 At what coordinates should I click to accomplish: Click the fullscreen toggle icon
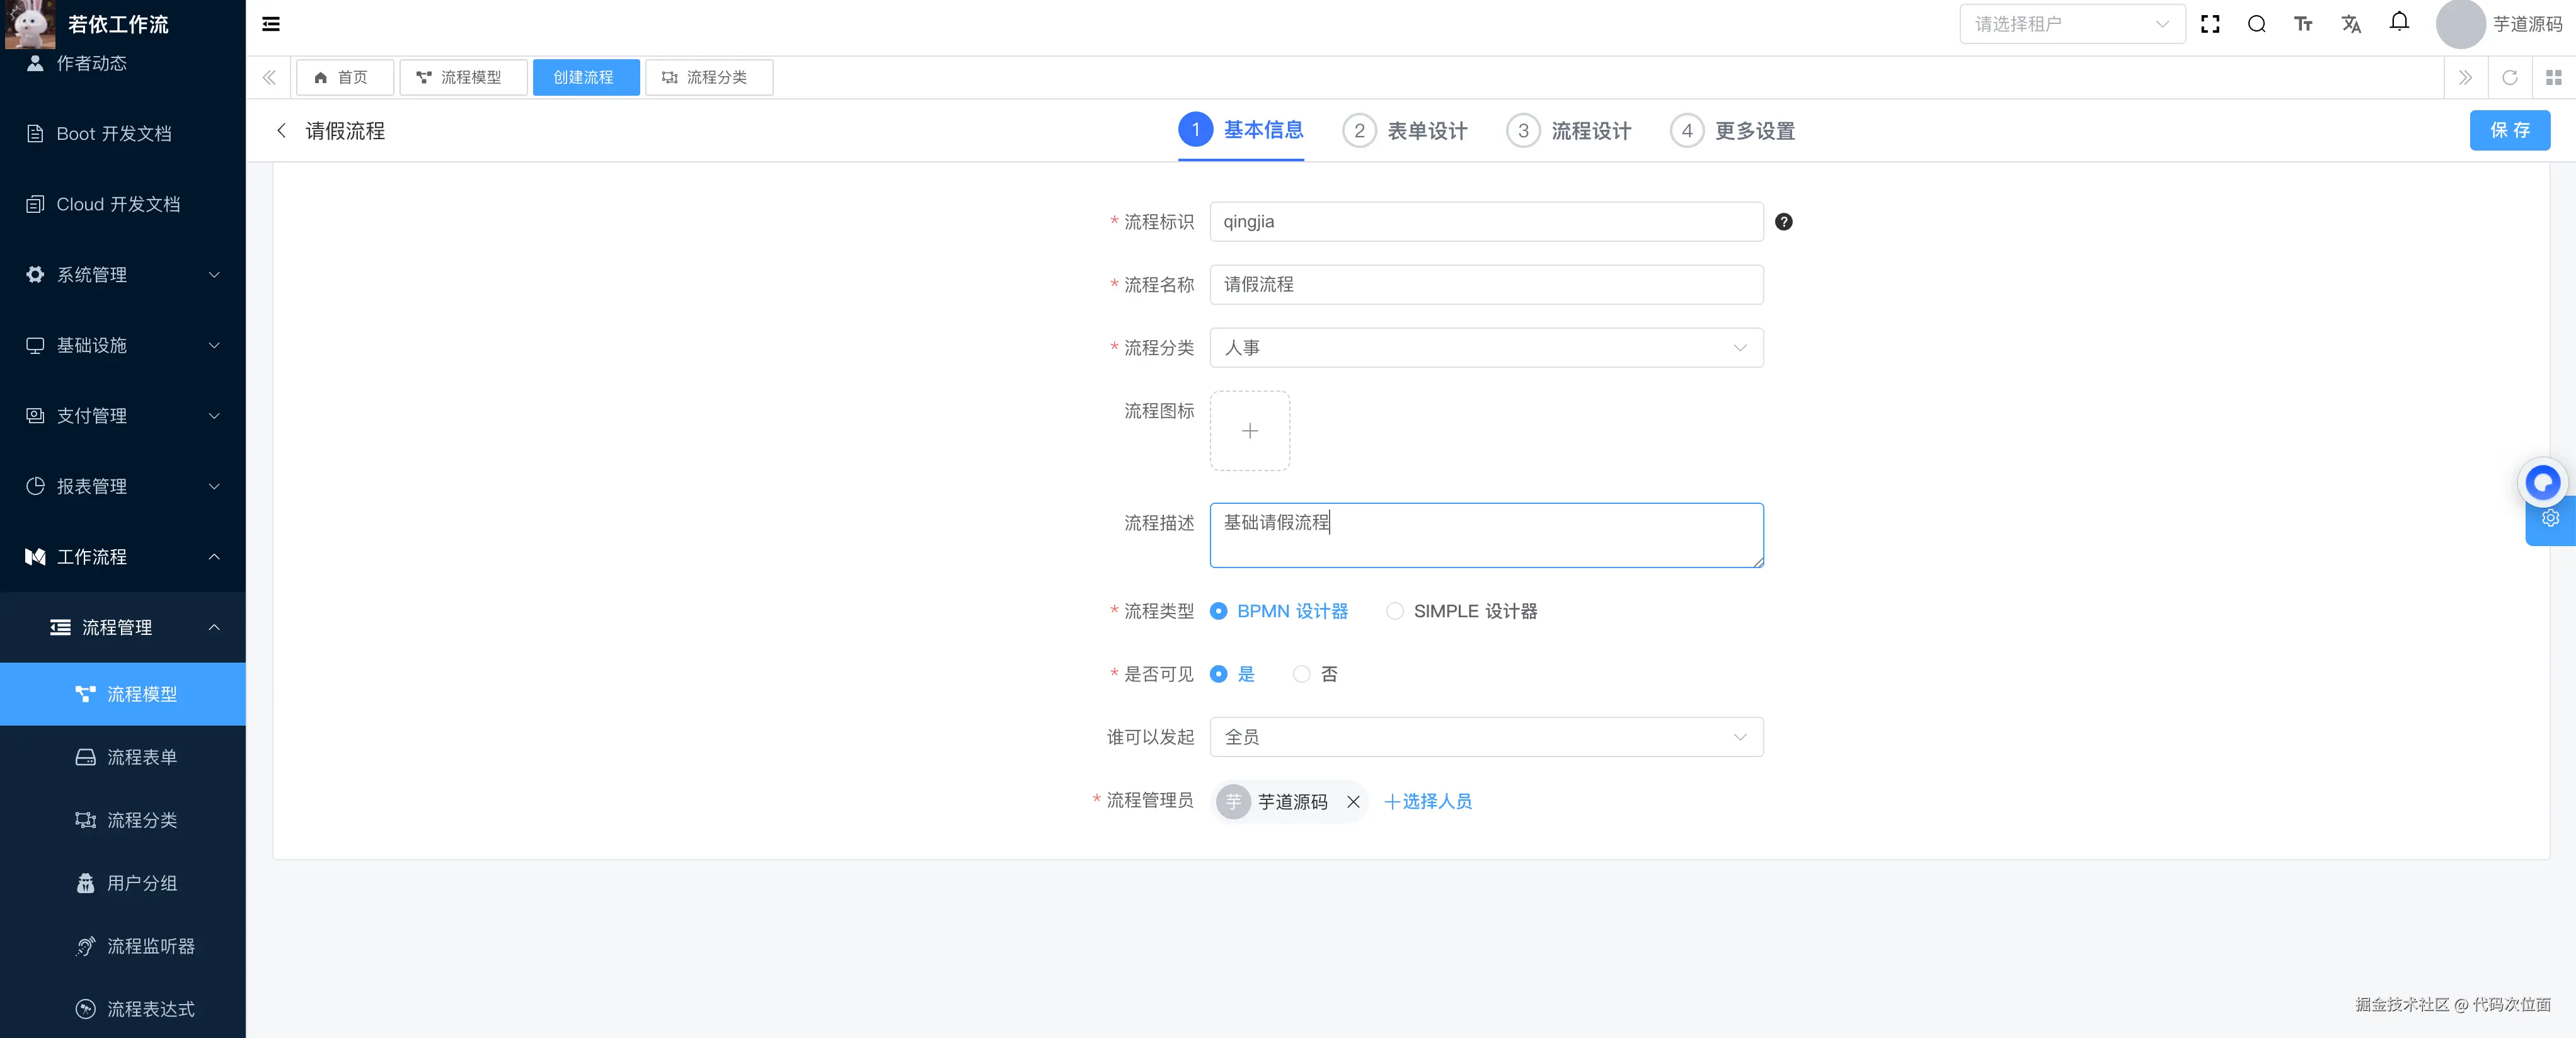[x=2210, y=24]
